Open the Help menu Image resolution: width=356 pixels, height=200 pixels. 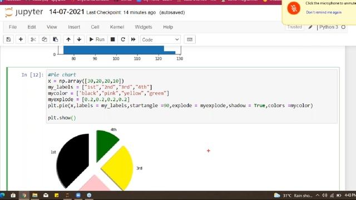point(168,27)
